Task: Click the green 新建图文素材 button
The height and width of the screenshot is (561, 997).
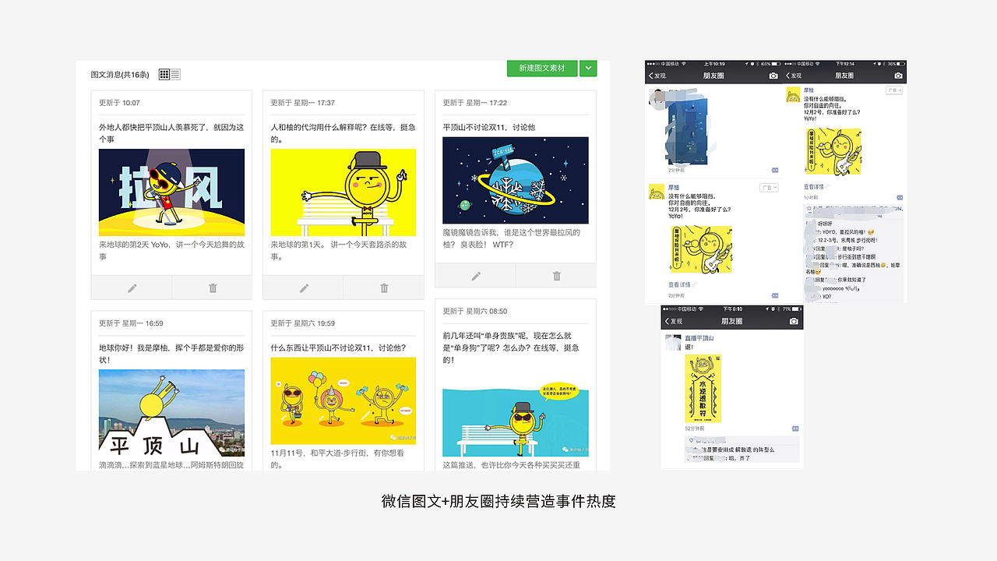Action: coord(542,69)
